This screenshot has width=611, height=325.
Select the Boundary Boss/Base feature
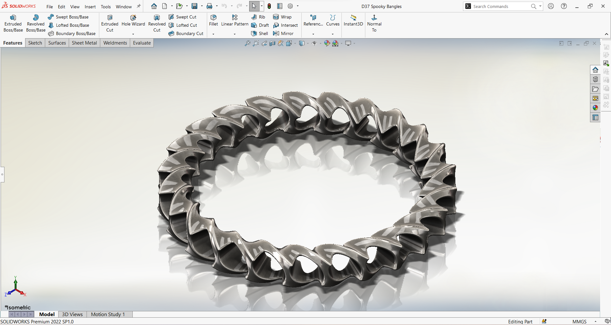click(72, 33)
